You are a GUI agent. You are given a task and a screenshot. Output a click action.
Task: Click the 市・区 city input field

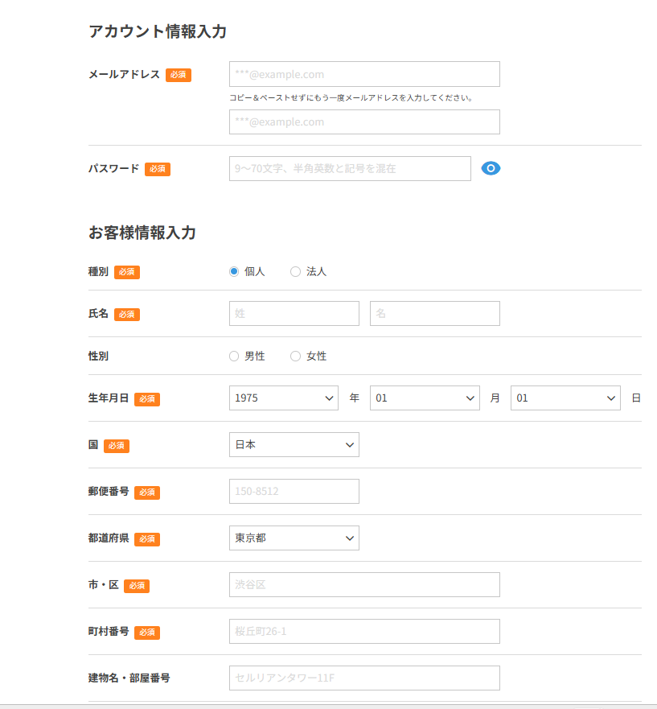tap(364, 584)
